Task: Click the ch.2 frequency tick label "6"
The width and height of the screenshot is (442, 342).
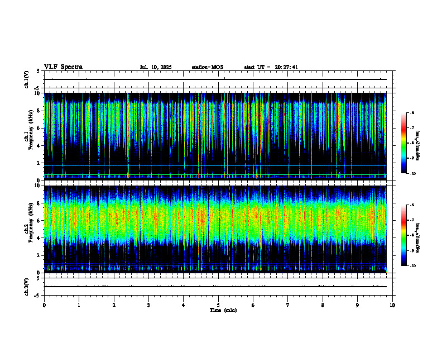Action: (39, 221)
